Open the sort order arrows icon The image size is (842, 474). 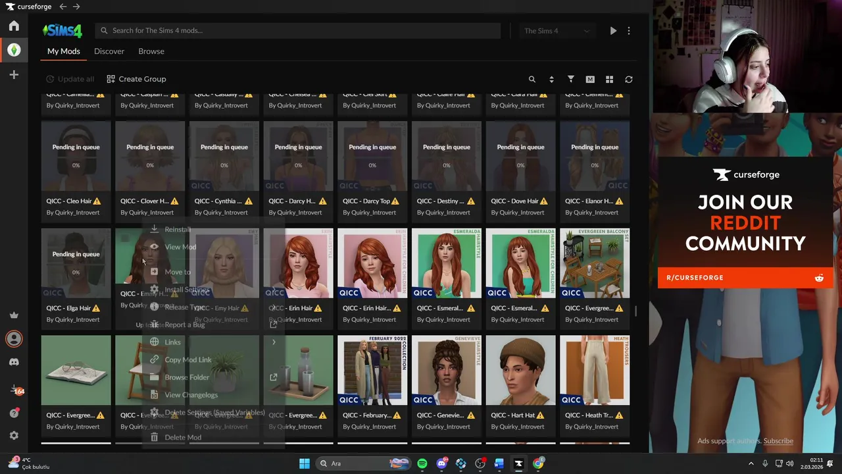pos(551,79)
